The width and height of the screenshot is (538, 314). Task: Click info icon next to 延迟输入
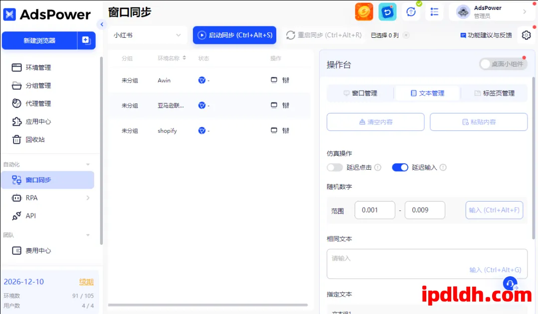pyautogui.click(x=443, y=167)
